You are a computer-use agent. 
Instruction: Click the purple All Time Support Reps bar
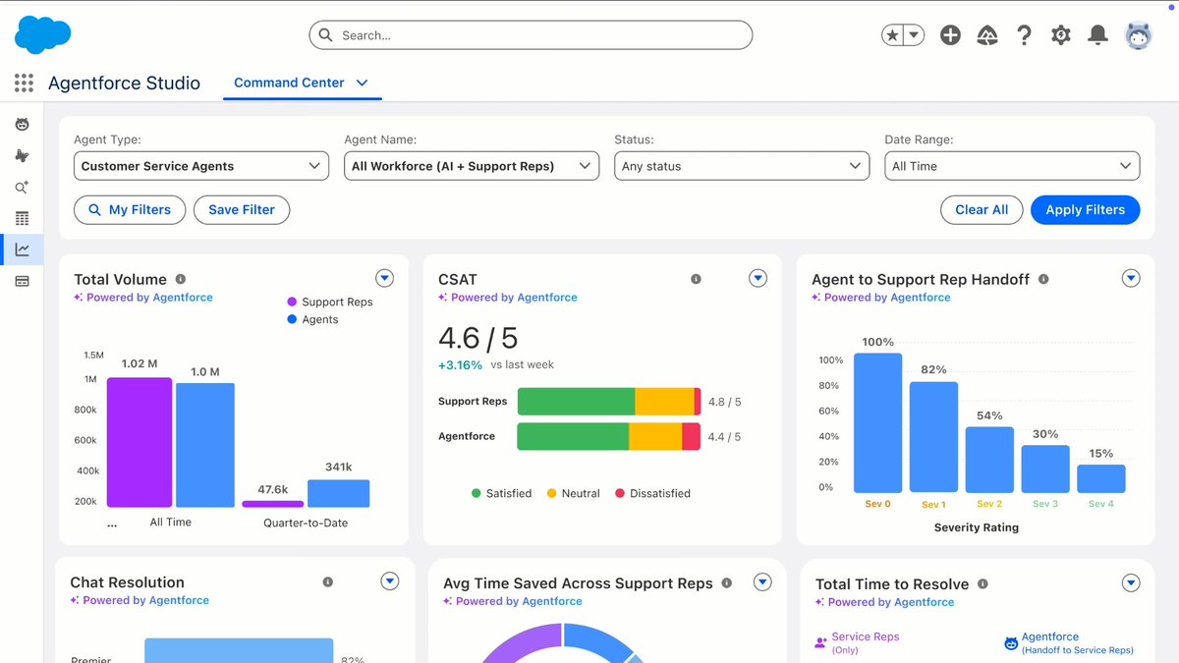[140, 442]
